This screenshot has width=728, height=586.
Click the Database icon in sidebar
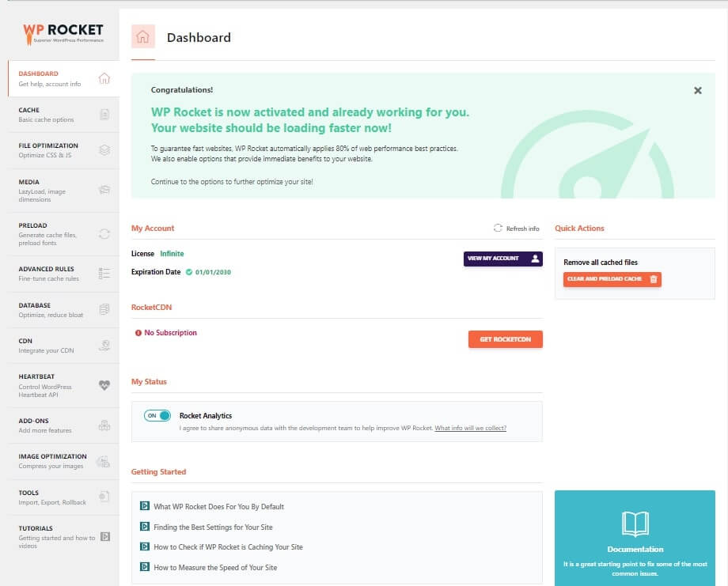pos(104,309)
